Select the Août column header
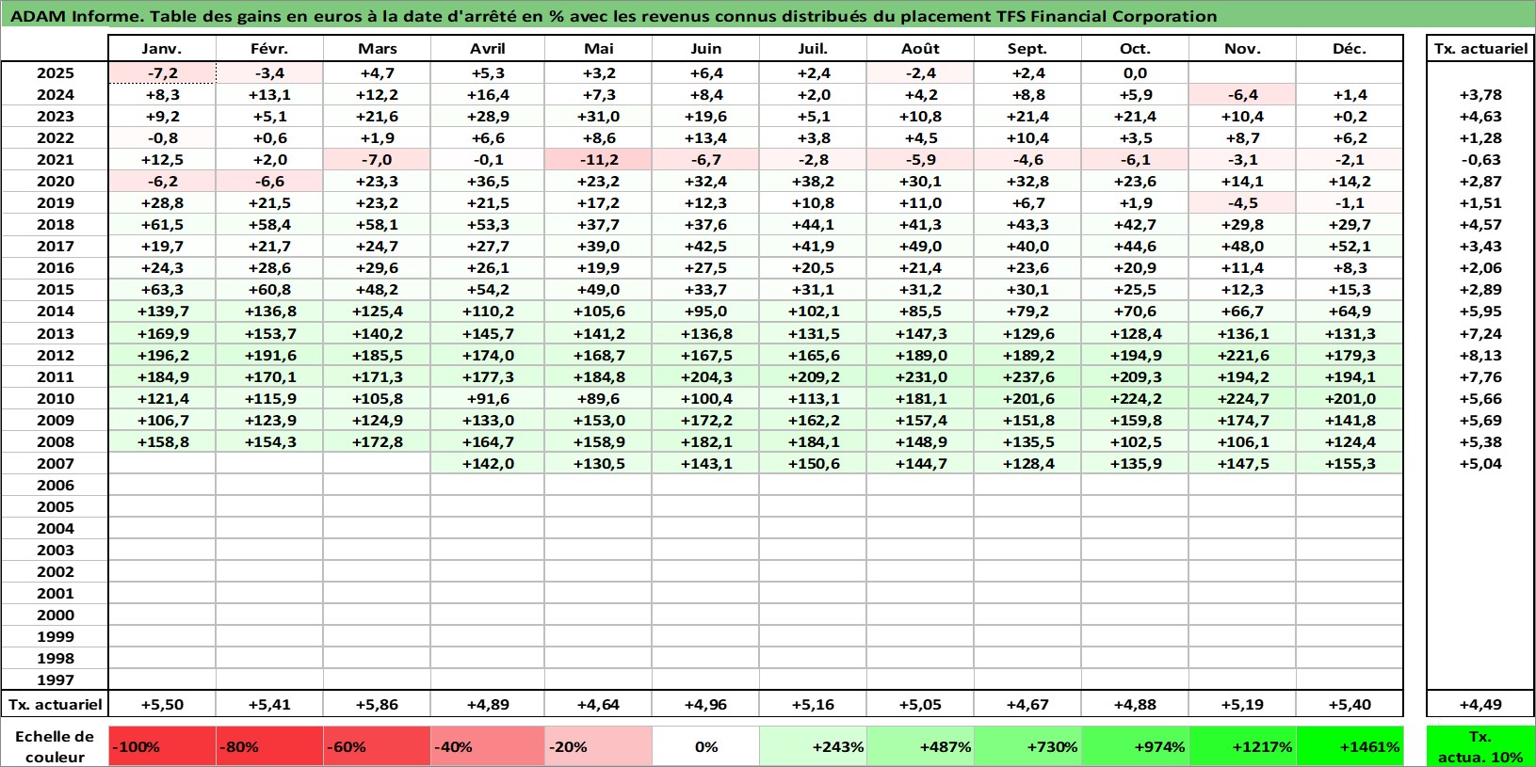 coord(920,48)
